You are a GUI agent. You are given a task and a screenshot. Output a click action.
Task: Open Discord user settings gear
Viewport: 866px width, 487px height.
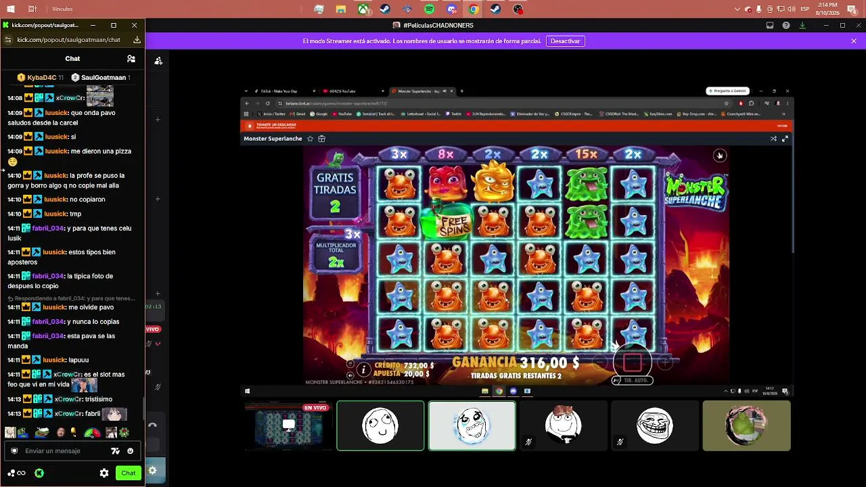coord(152,471)
